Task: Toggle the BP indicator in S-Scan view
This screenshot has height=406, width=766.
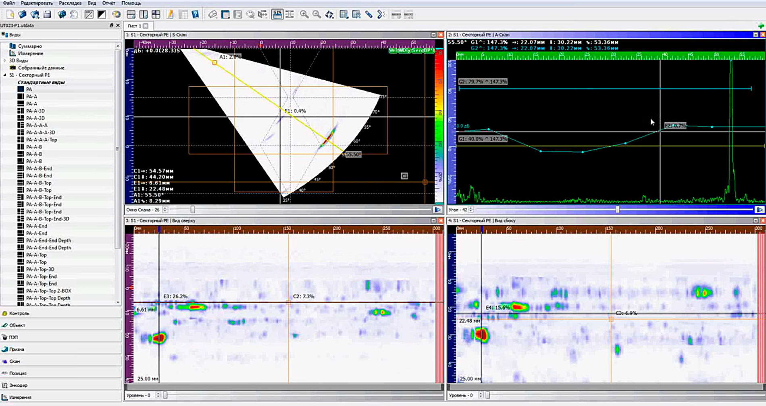Action: [x=428, y=50]
